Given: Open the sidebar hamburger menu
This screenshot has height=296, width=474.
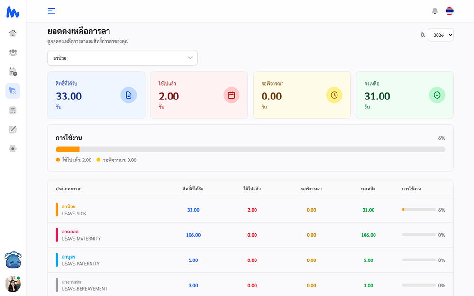Looking at the screenshot, I should pos(51,10).
